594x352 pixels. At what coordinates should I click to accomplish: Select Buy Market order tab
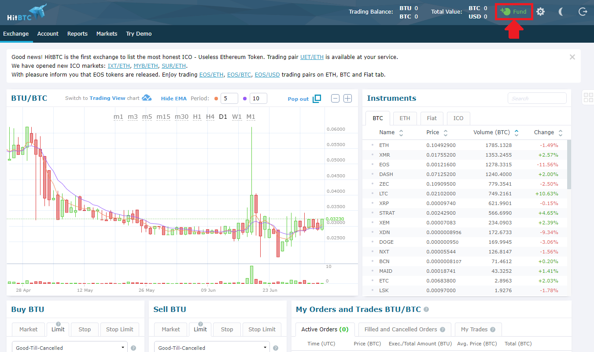click(x=29, y=329)
